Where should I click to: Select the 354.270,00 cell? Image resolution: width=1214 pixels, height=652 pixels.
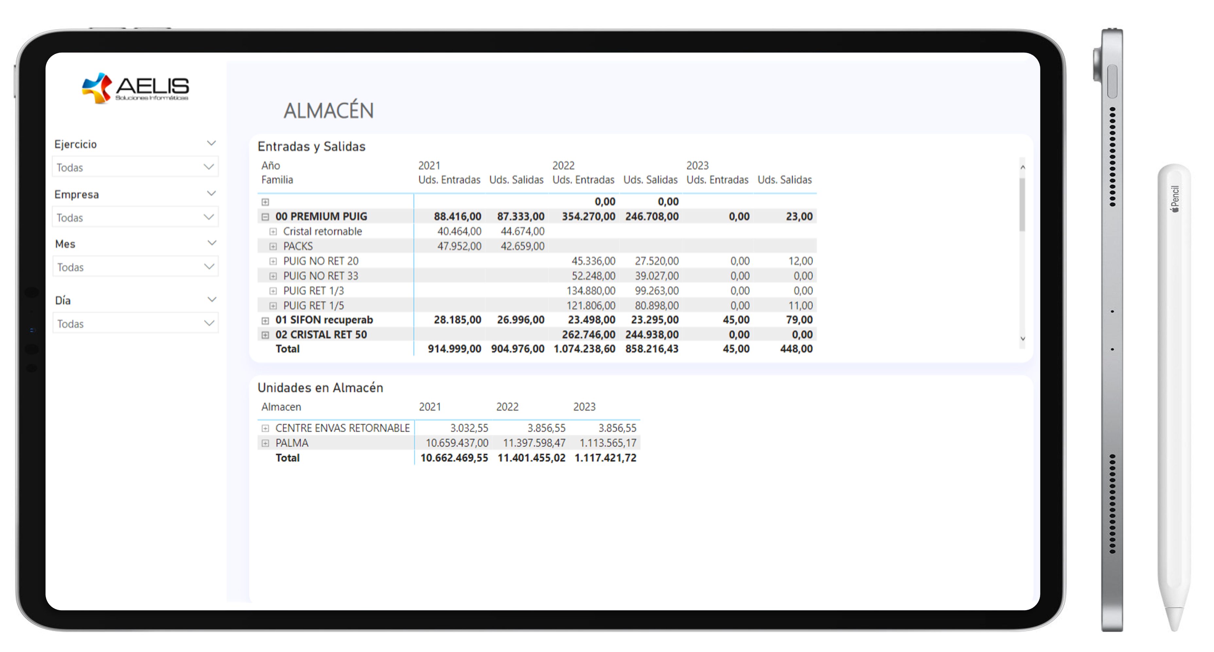click(x=588, y=217)
